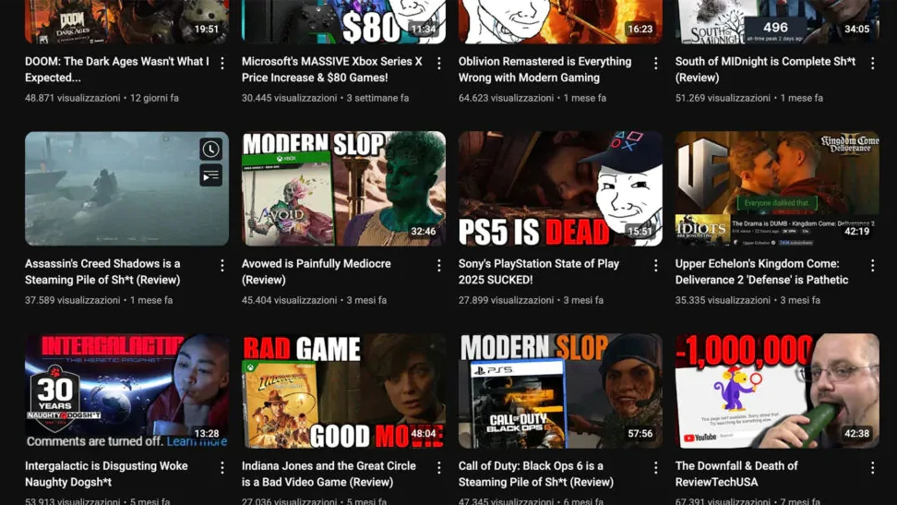
Task: Open three-dot menu for DOOM: The Dark Ages video
Action: (222, 64)
